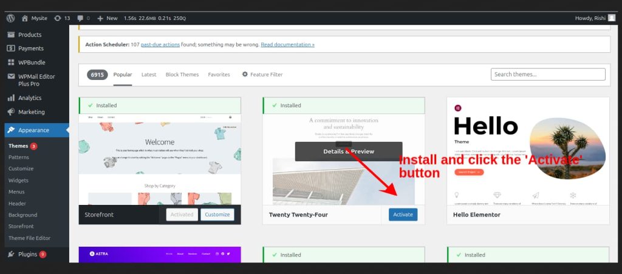
Task: Click the performance stats 1.56s 22.6MB
Action: [x=155, y=18]
